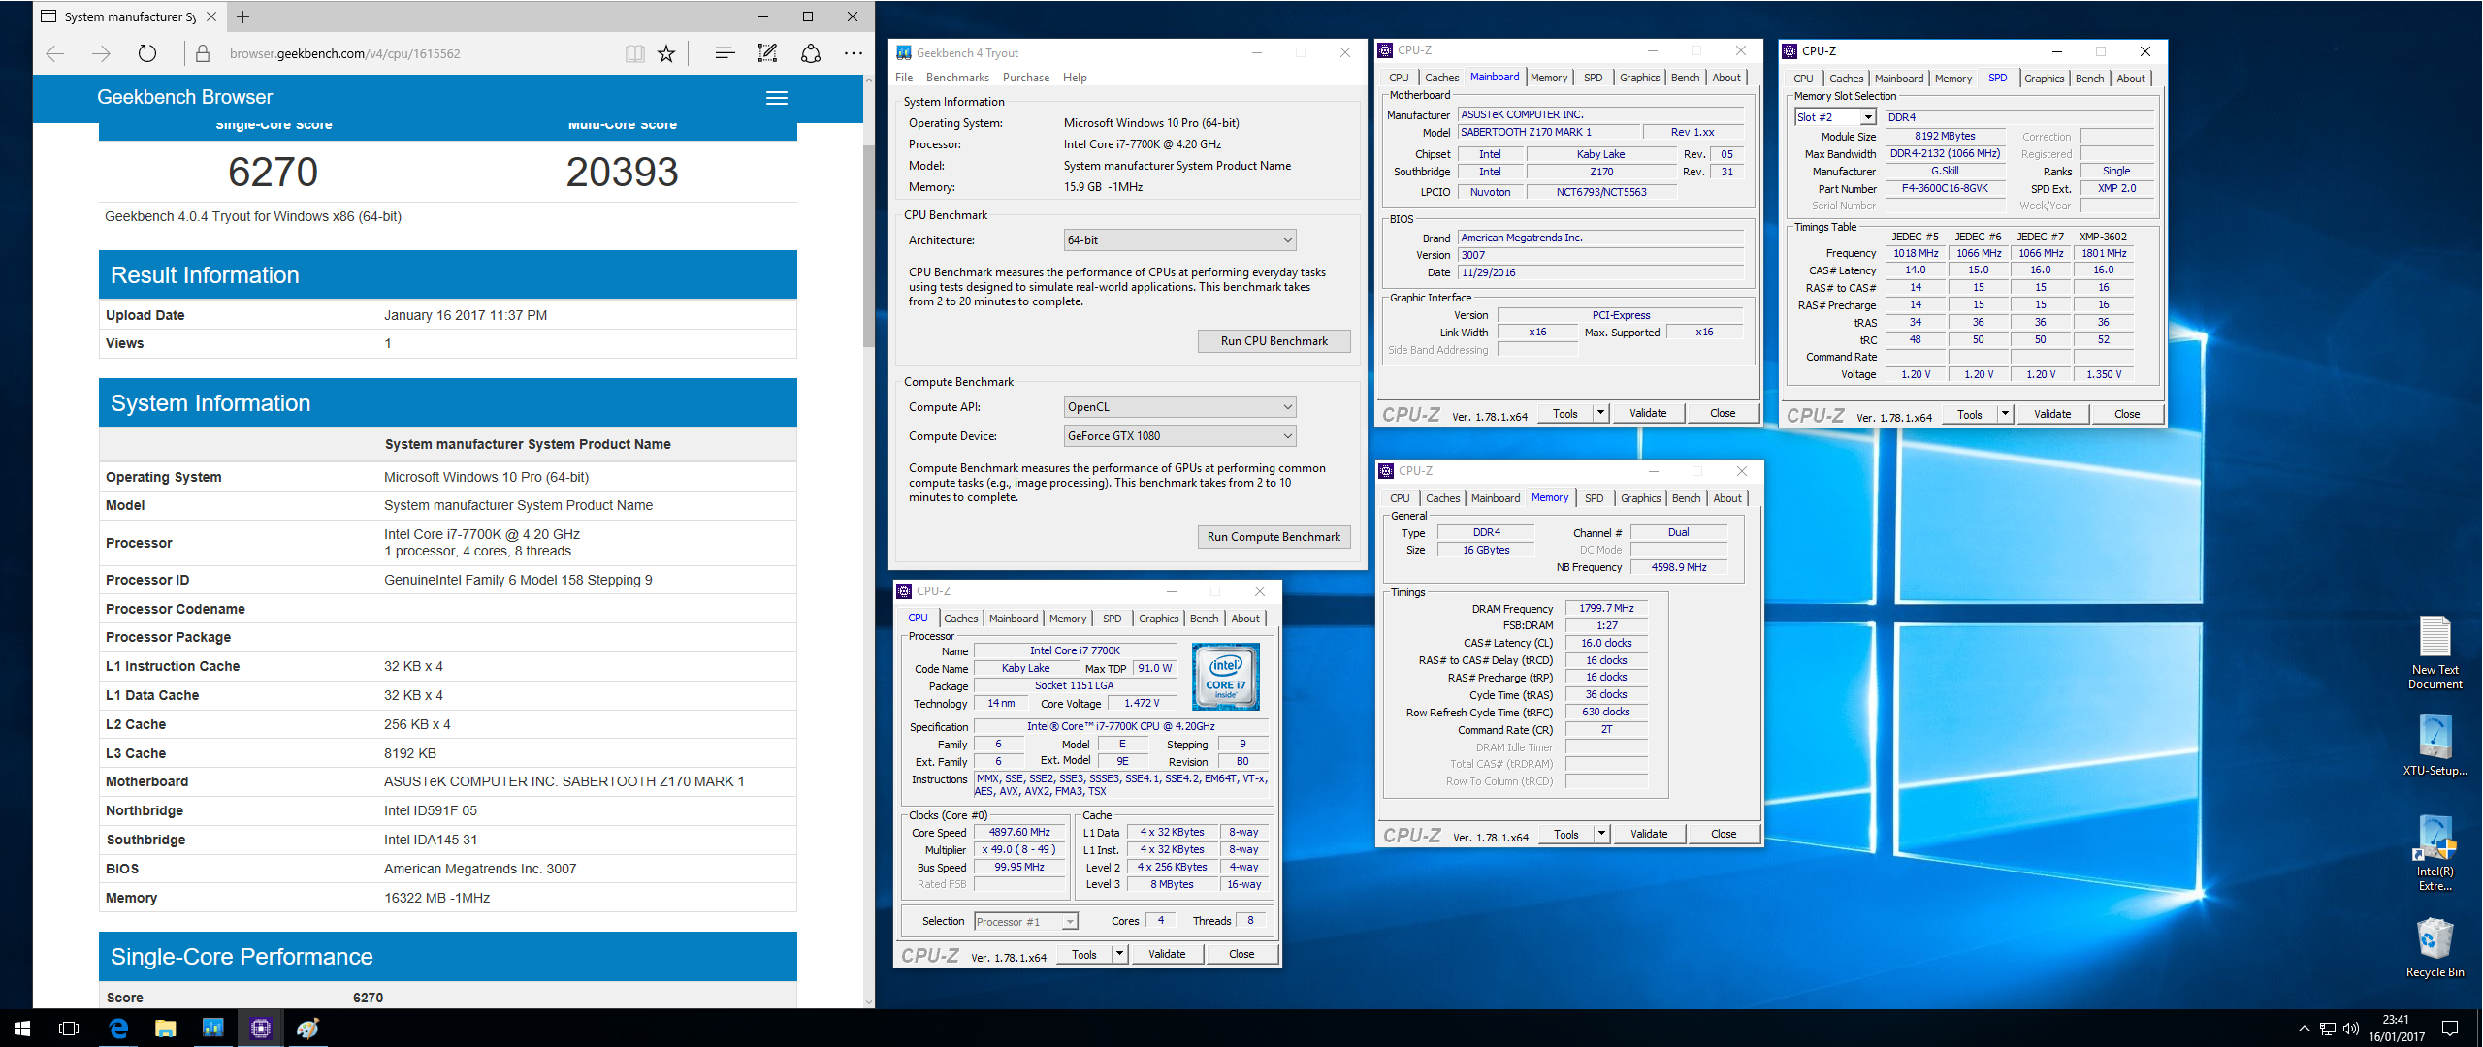Click DRAM Frequency value 1799.7 MHz
The image size is (2483, 1047).
tap(1606, 609)
